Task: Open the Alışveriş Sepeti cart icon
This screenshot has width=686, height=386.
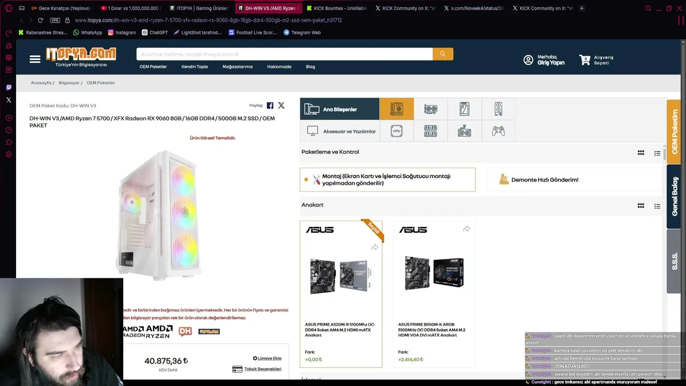Action: 585,60
